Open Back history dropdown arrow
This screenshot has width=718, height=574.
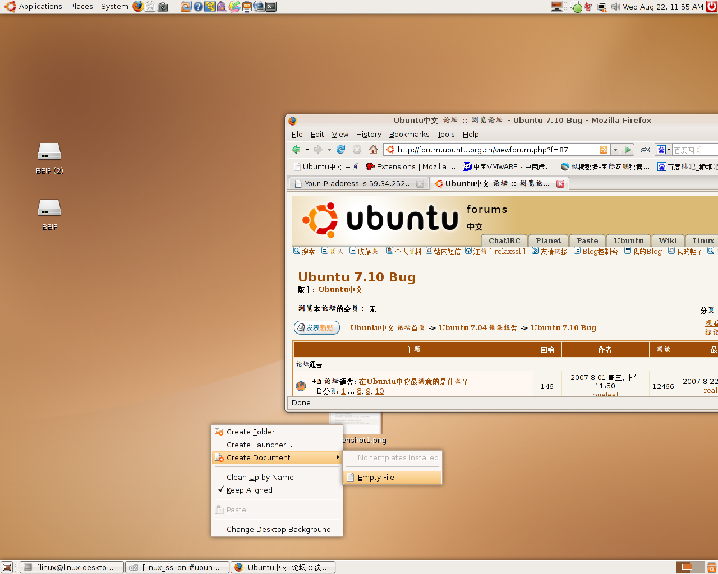(307, 150)
